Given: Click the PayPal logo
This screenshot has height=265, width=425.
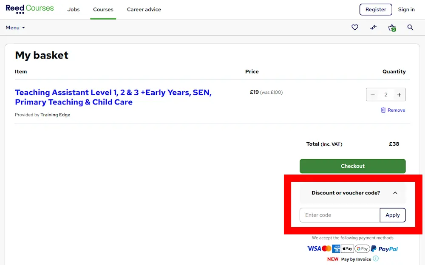Looking at the screenshot, I should 384,249.
